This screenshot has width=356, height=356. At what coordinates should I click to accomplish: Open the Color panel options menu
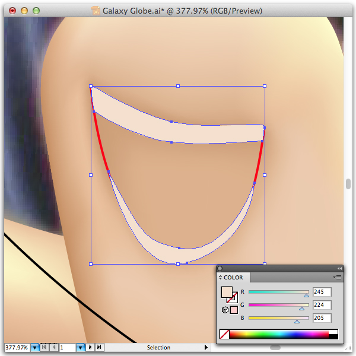click(337, 277)
